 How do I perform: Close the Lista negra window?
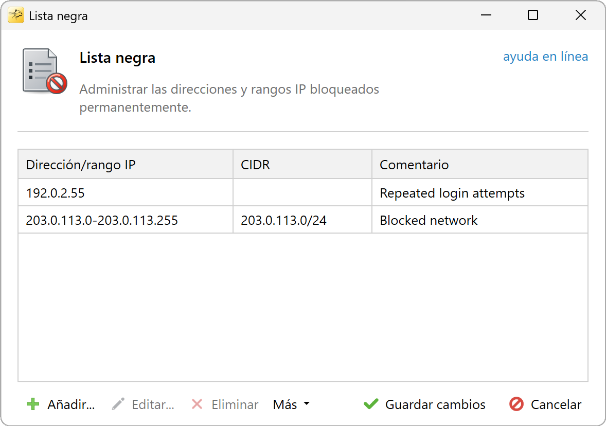[580, 15]
